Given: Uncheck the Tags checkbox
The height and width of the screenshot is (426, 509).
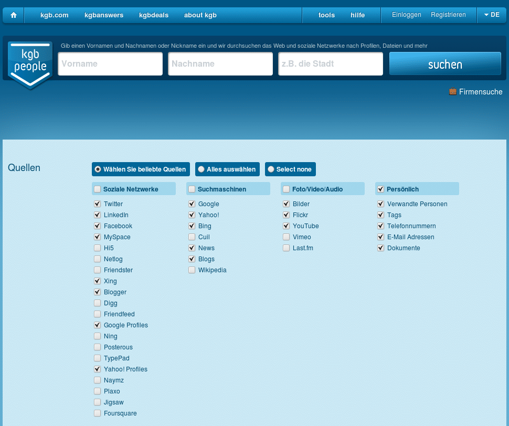Looking at the screenshot, I should (x=381, y=215).
